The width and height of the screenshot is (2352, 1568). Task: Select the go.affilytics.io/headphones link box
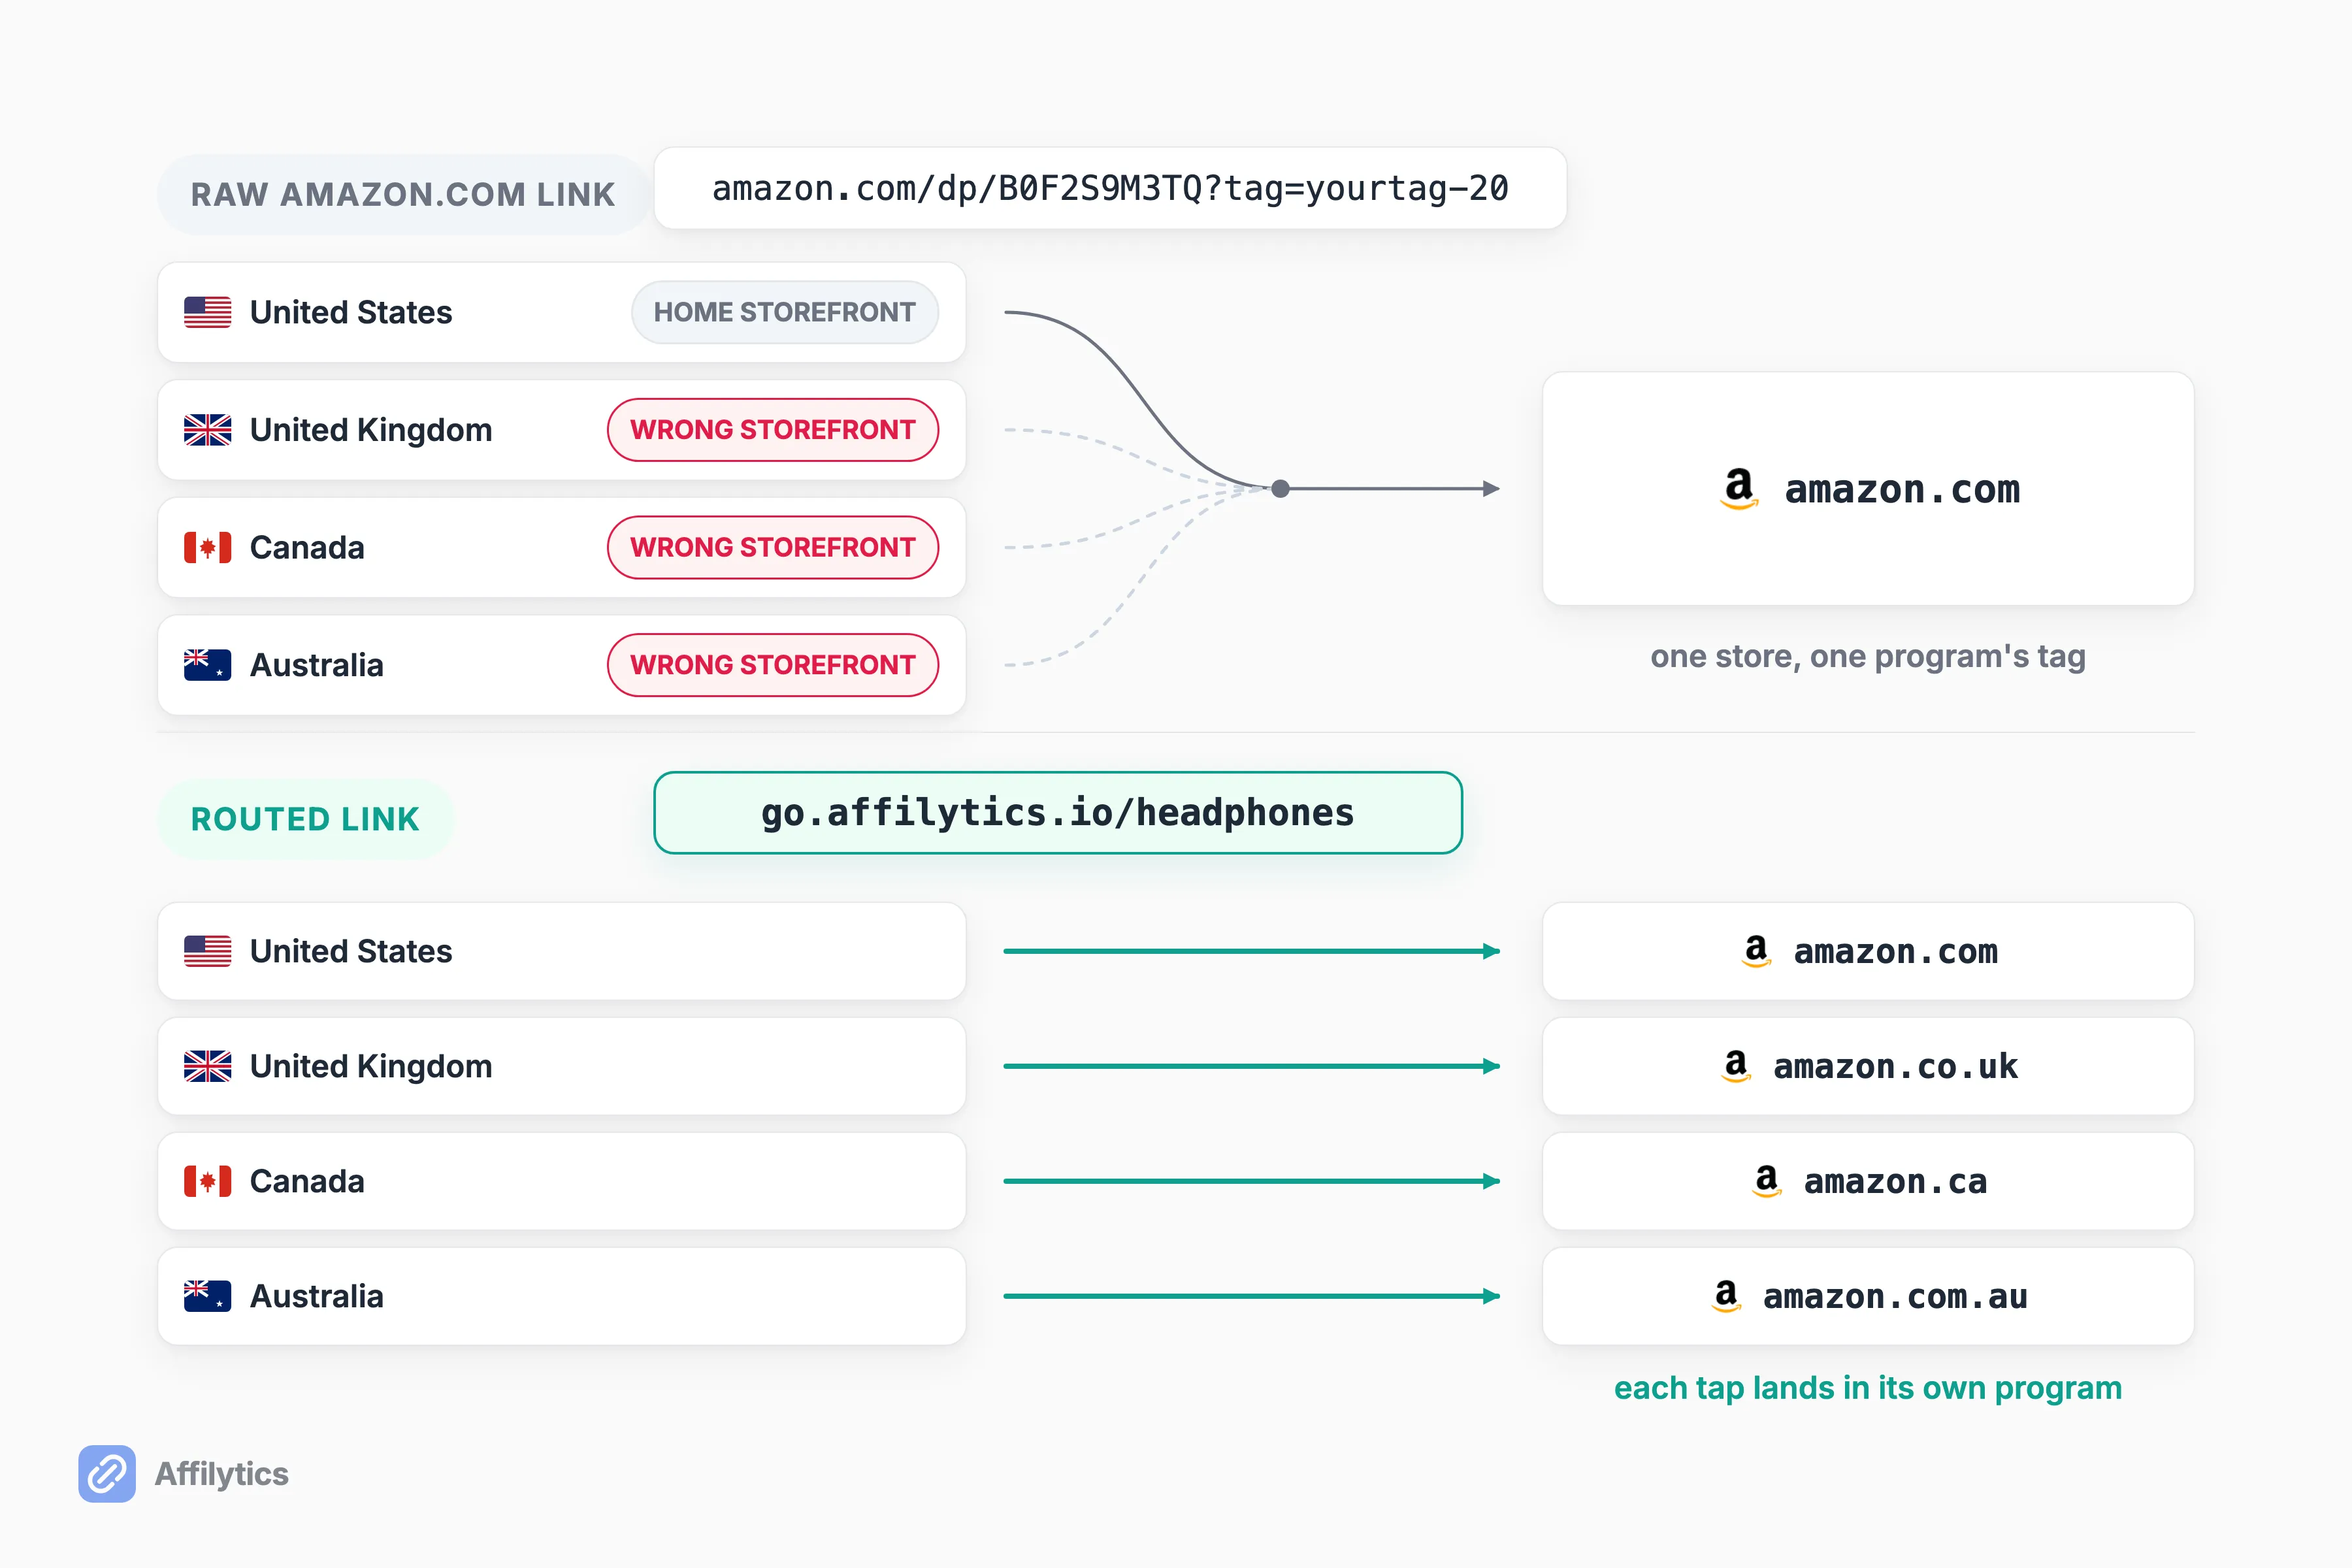point(1058,813)
